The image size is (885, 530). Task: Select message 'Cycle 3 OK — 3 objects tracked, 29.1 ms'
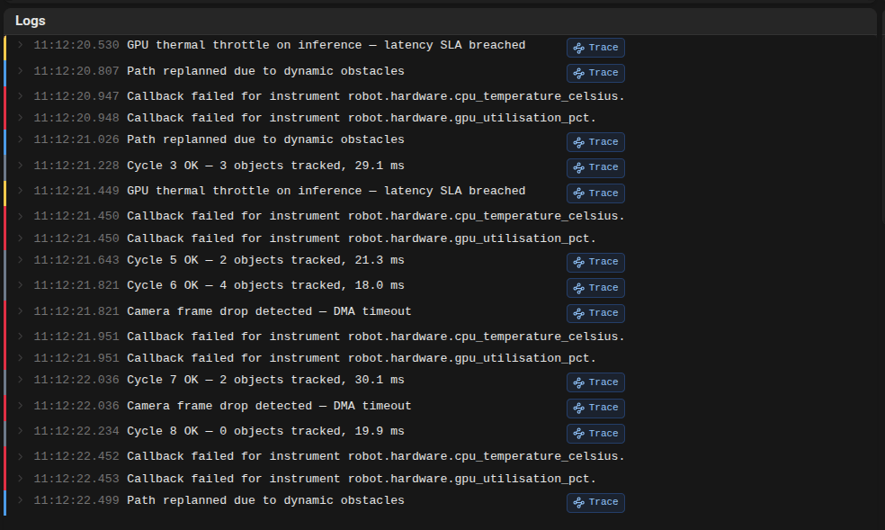(x=265, y=166)
